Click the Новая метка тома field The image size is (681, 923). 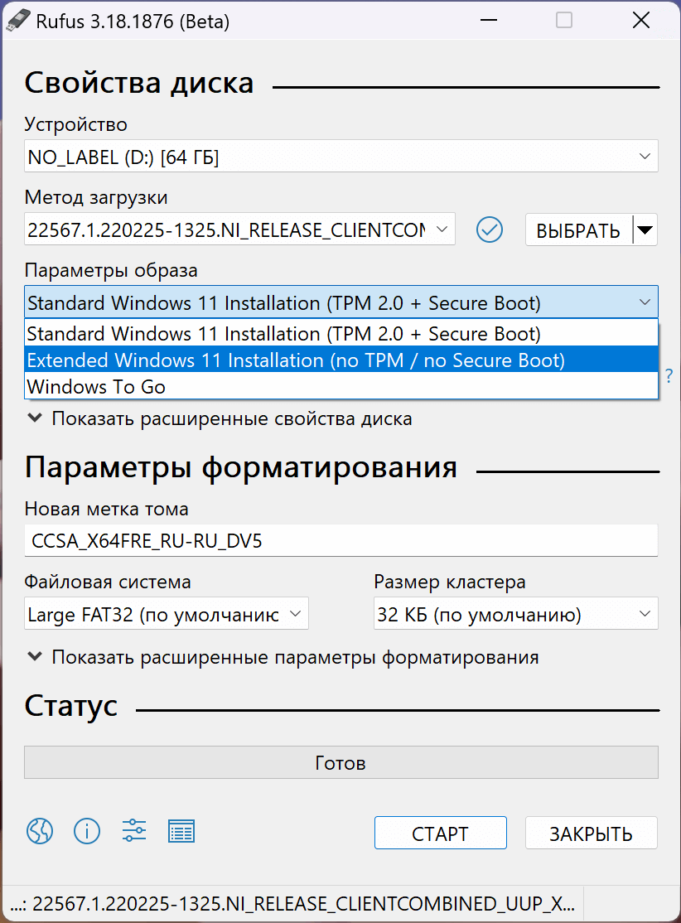pyautogui.click(x=340, y=541)
